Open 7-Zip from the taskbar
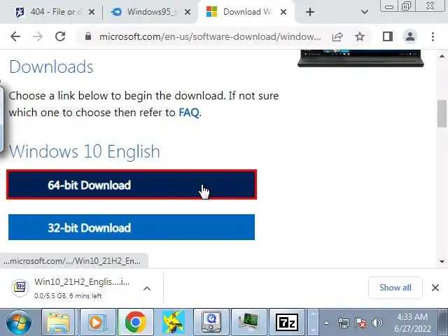The width and height of the screenshot is (448, 336). click(287, 322)
